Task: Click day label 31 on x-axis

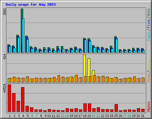Action: pyautogui.click(x=142, y=116)
